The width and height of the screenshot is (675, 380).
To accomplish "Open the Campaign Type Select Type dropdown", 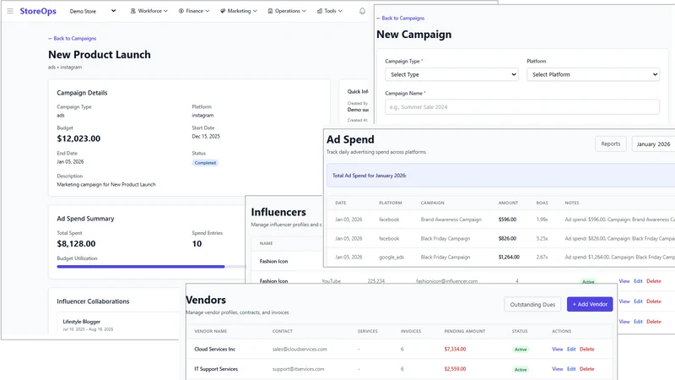I will 451,74.
